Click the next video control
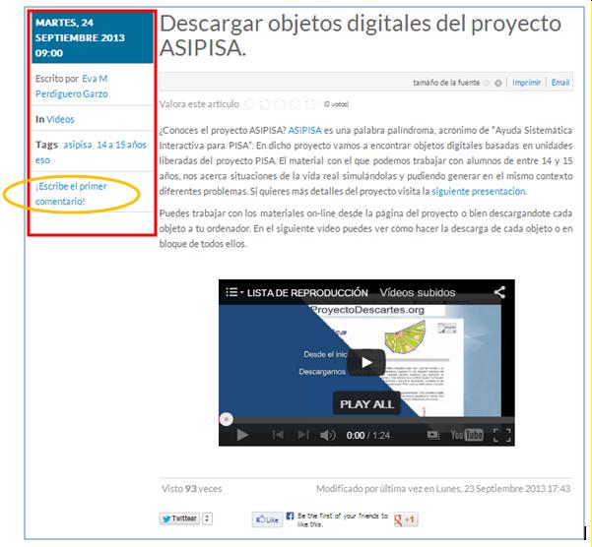This screenshot has height=547, width=592. [303, 435]
